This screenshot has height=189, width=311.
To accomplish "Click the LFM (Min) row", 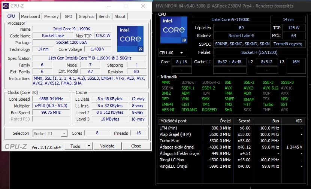I will coord(231,128).
